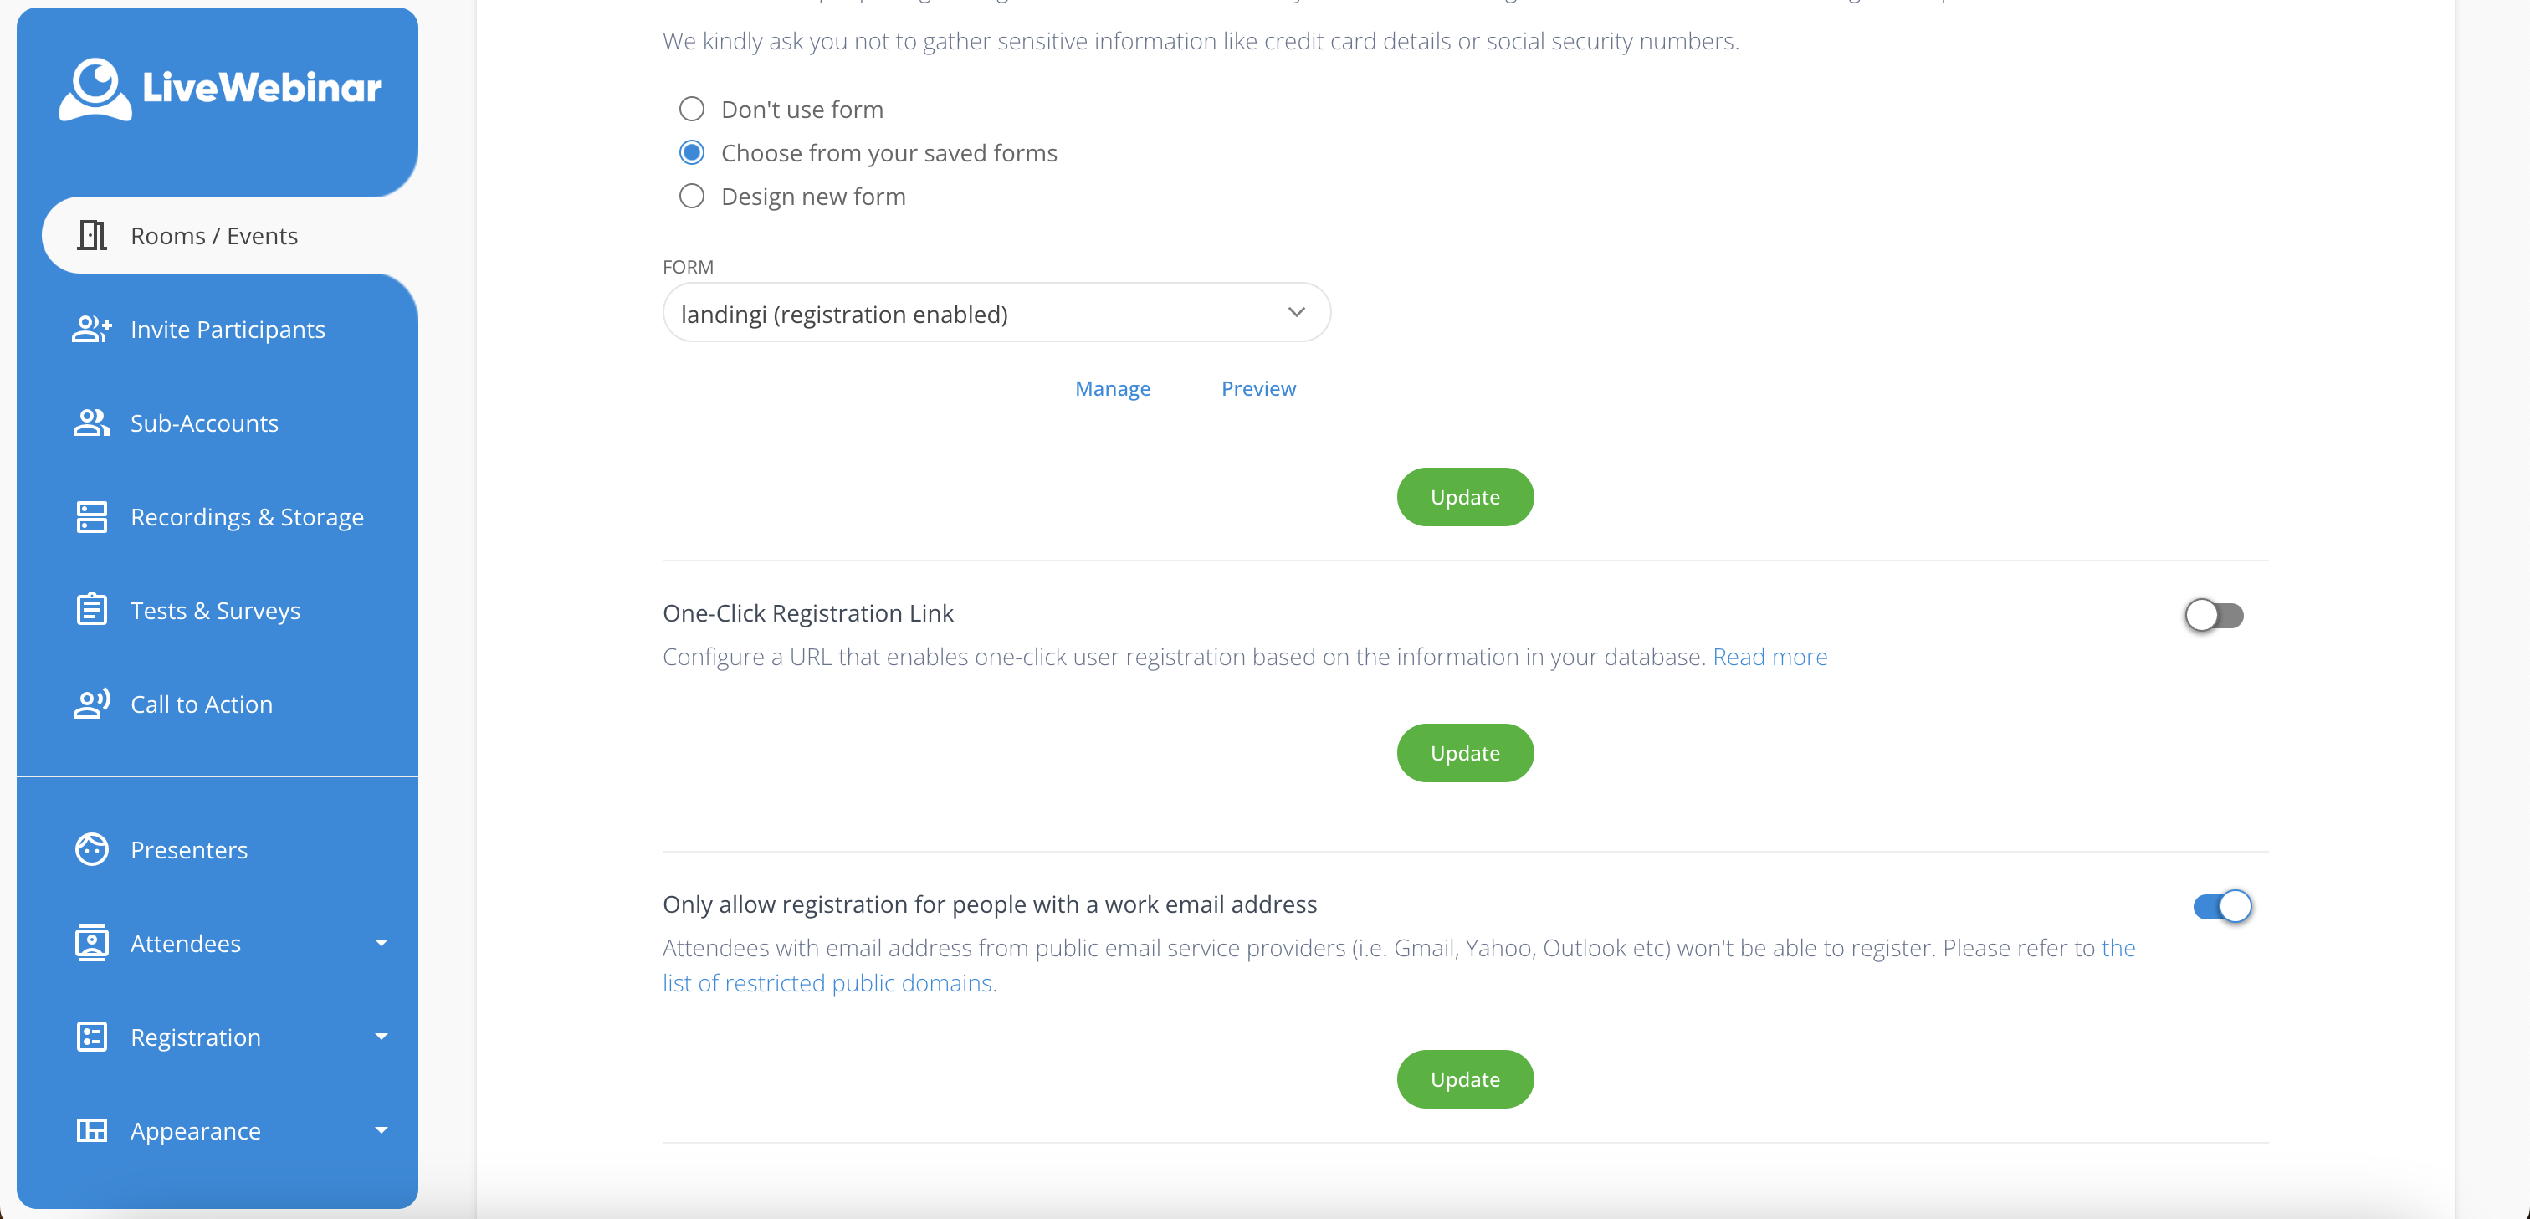Click the Recordings & Storage server icon
2530x1219 pixels.
[x=92, y=517]
